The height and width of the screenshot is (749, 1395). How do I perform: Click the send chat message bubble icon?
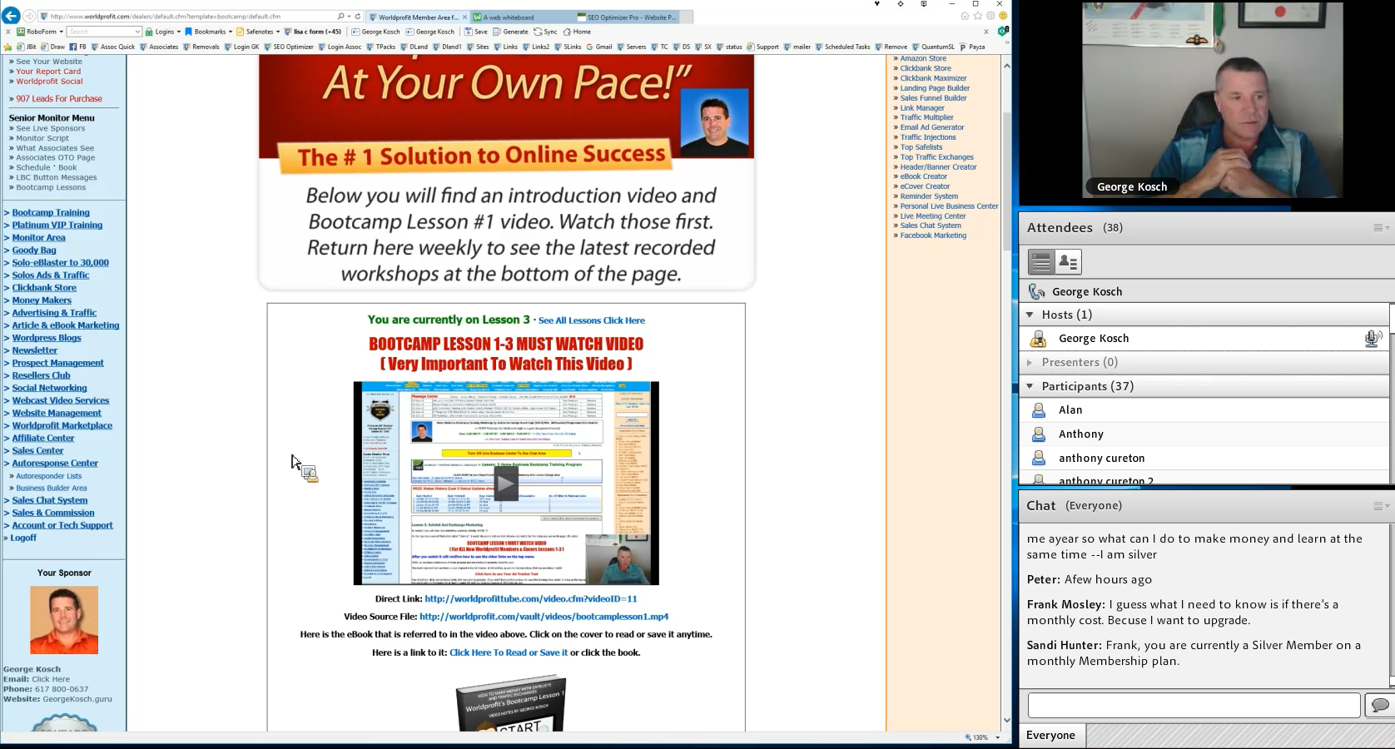coord(1379,705)
